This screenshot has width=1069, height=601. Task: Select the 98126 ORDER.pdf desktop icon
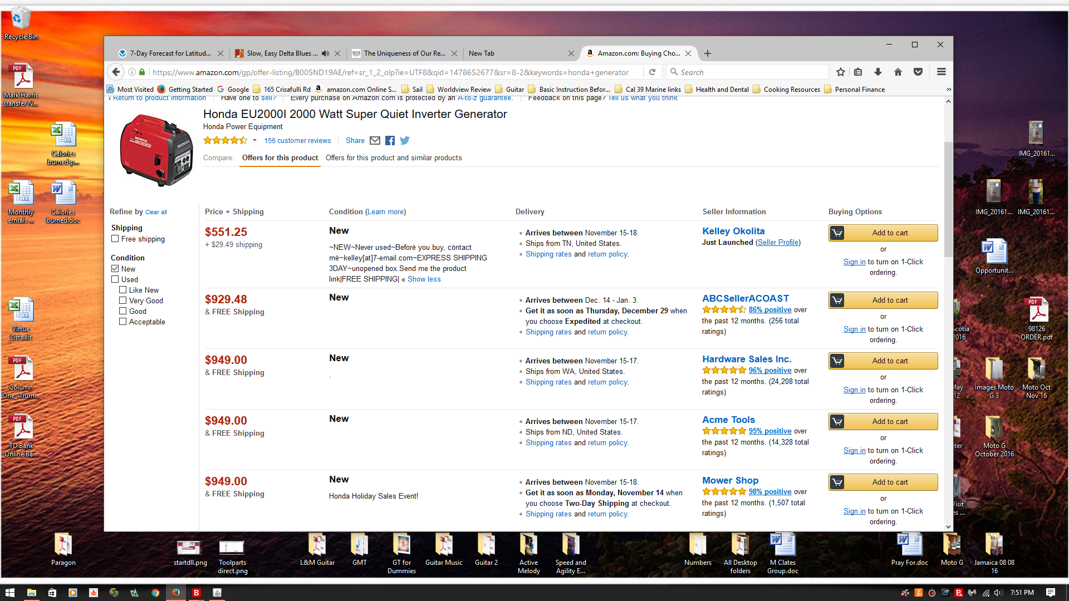(x=1037, y=319)
